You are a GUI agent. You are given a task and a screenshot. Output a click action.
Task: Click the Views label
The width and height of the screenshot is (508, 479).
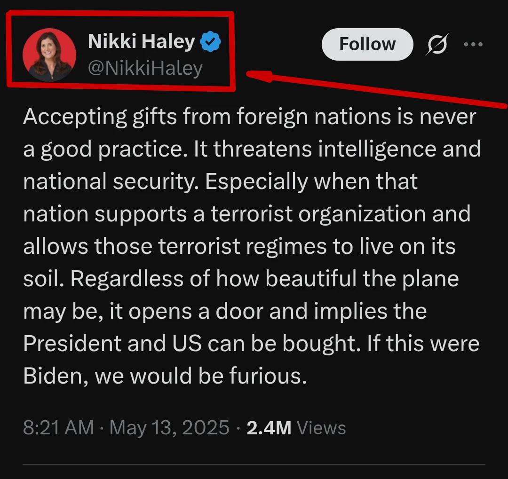tap(321, 428)
